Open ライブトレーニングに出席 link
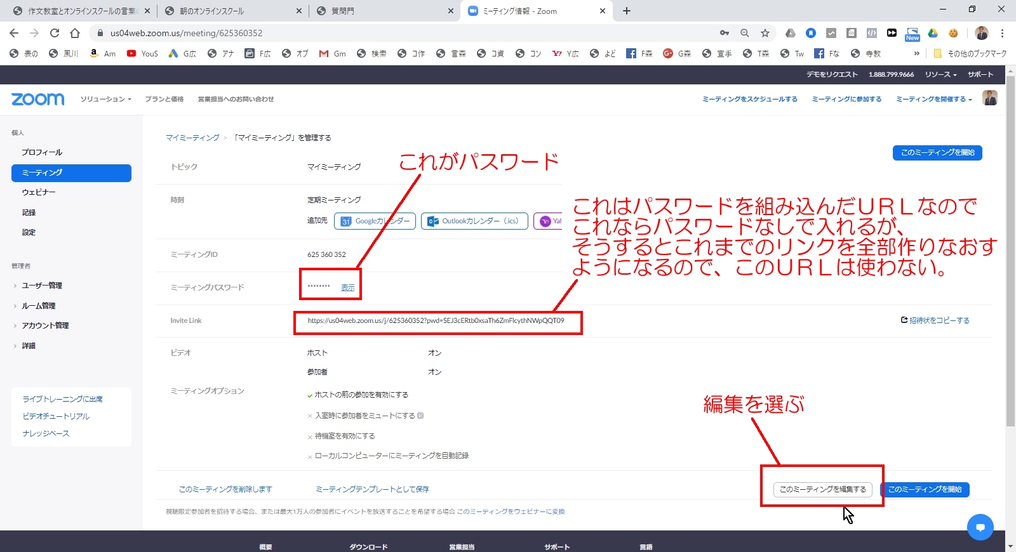 (62, 399)
